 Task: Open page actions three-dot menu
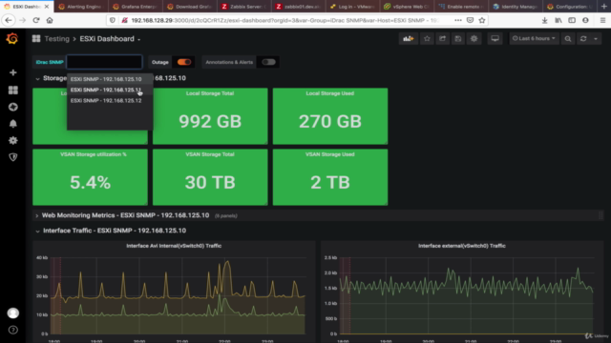458,20
